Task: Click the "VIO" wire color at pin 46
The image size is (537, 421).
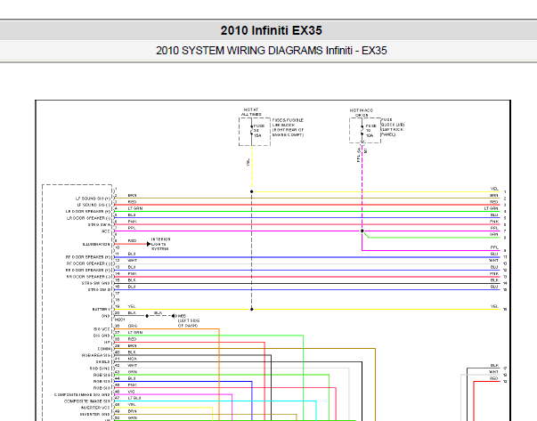Action: click(131, 392)
